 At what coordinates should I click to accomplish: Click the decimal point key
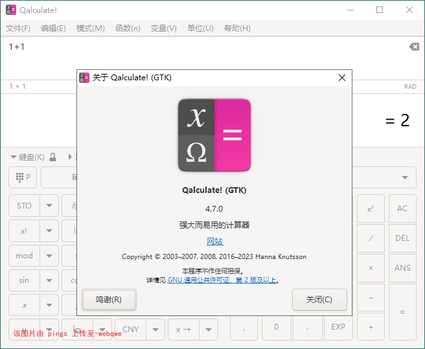coord(307,327)
